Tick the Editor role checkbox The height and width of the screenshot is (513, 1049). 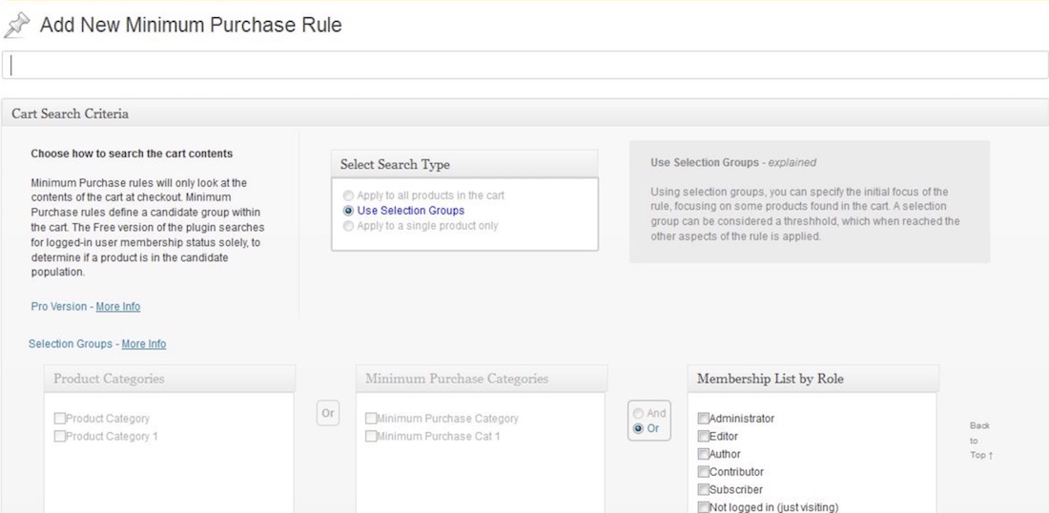pyautogui.click(x=703, y=436)
